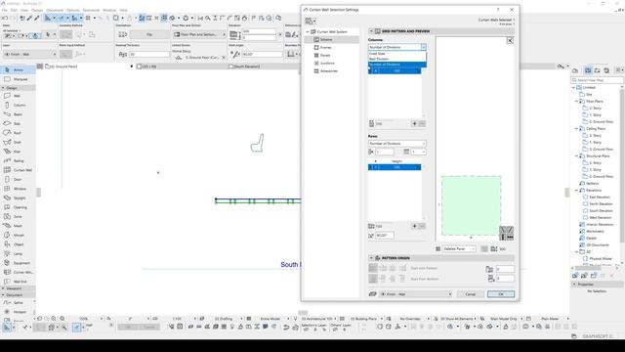This screenshot has width=625, height=352.
Task: Open the File menu
Action: pos(4,10)
